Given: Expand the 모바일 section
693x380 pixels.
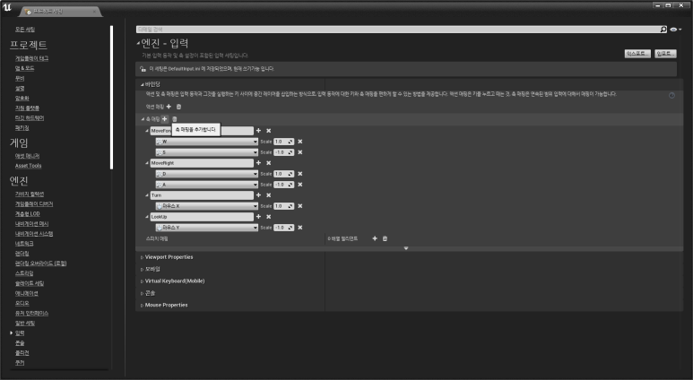Looking at the screenshot, I should coord(142,270).
